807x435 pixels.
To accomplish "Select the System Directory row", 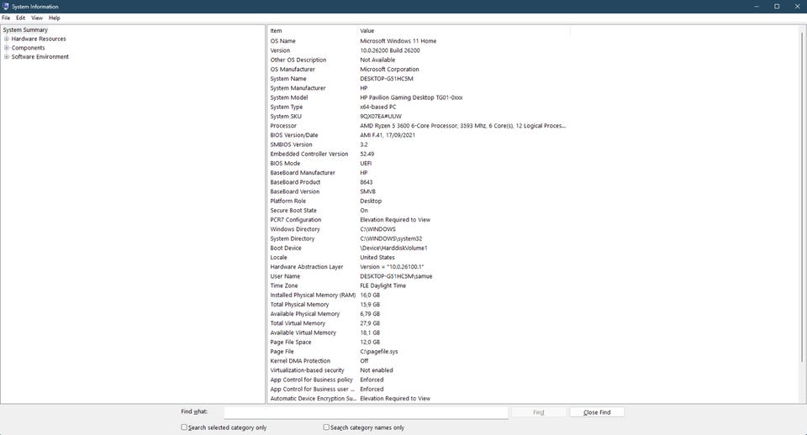I will pos(419,238).
